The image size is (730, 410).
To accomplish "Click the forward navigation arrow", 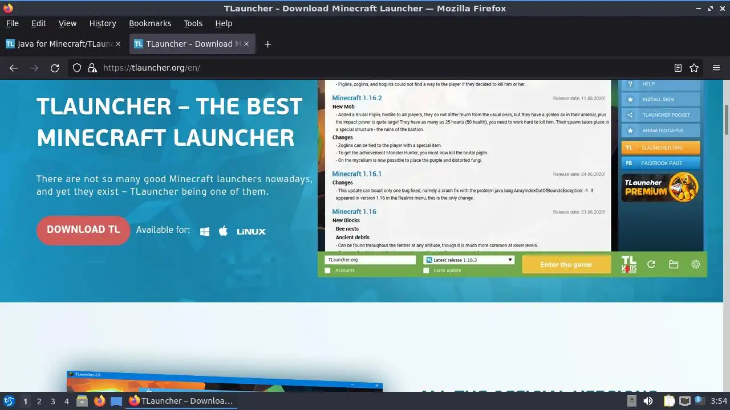I will pos(34,68).
